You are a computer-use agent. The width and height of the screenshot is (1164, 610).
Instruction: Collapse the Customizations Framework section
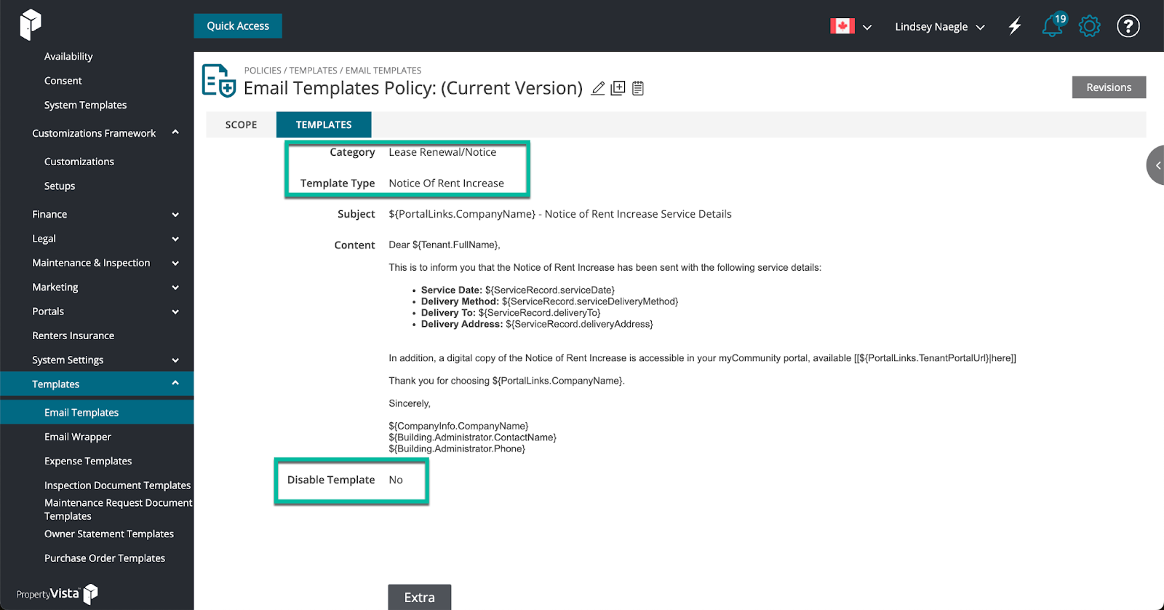[175, 132]
